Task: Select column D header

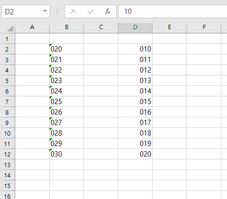Action: pos(135,27)
